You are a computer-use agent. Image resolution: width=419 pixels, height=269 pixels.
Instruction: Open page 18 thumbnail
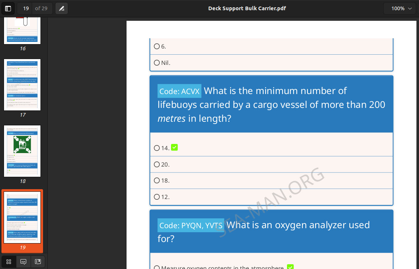22,151
